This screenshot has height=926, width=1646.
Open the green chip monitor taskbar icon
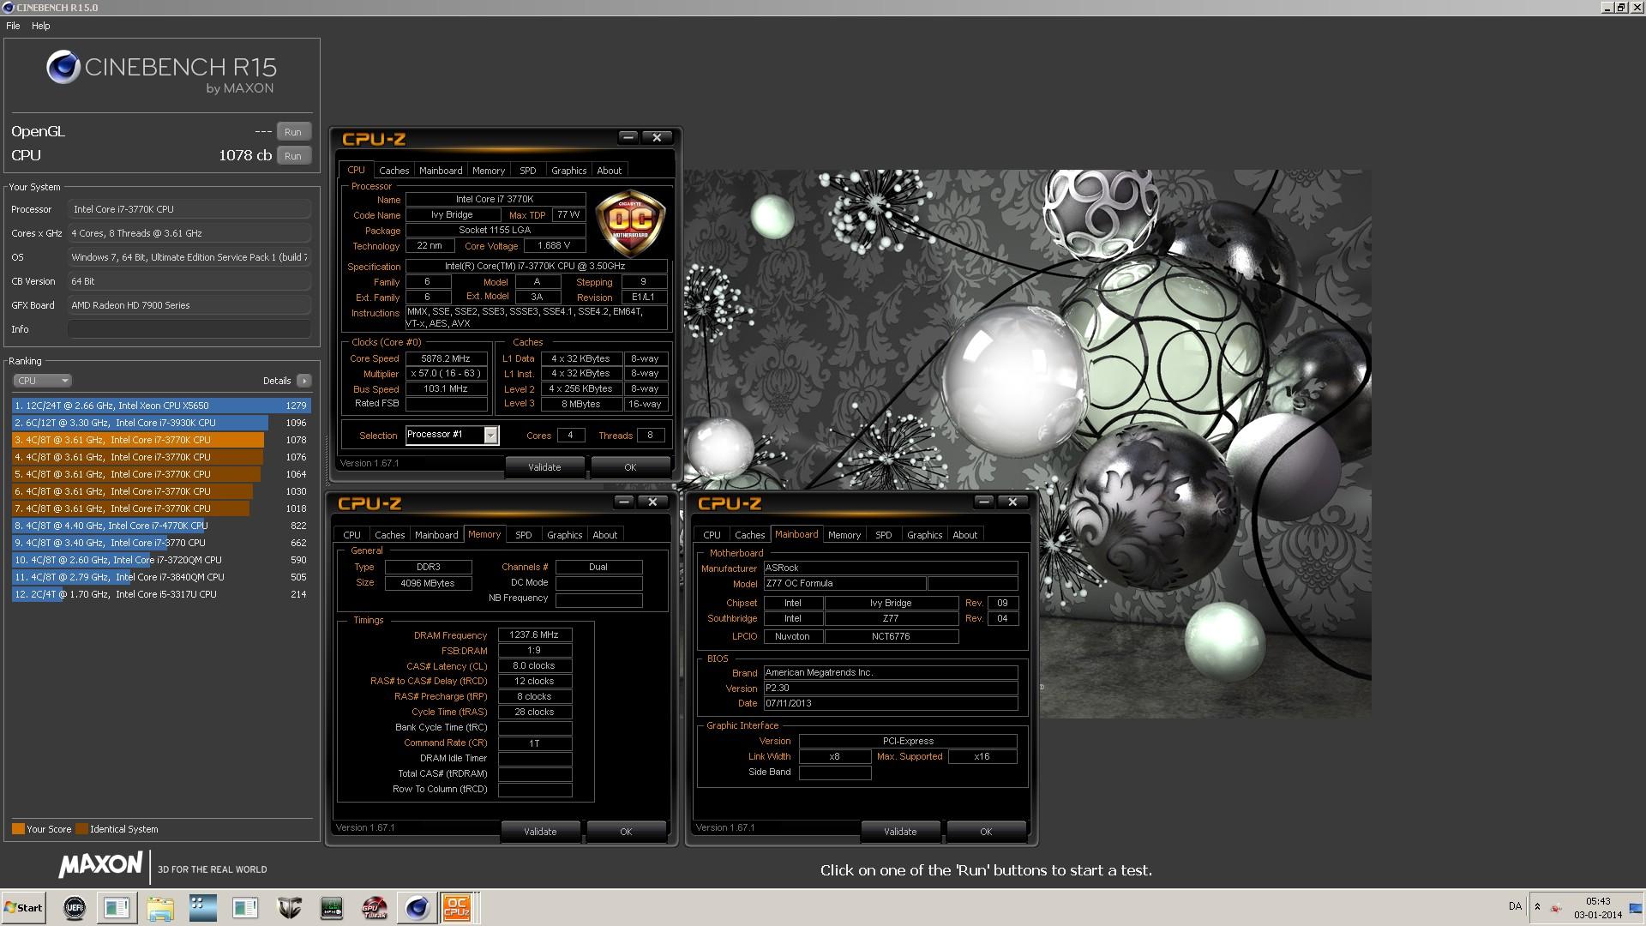(x=332, y=907)
